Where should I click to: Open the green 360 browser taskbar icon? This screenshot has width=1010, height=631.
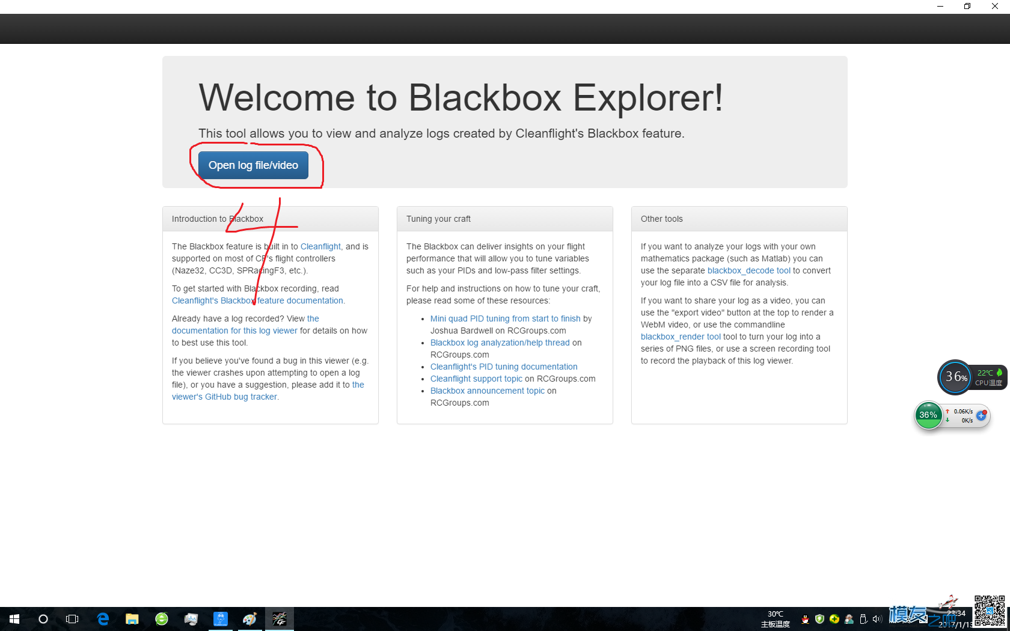[162, 619]
